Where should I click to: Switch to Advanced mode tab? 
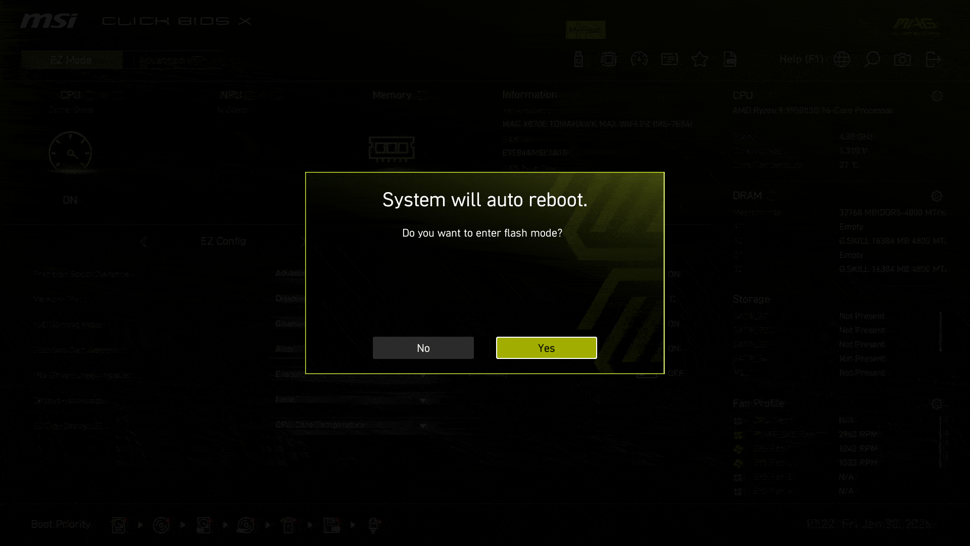click(172, 60)
